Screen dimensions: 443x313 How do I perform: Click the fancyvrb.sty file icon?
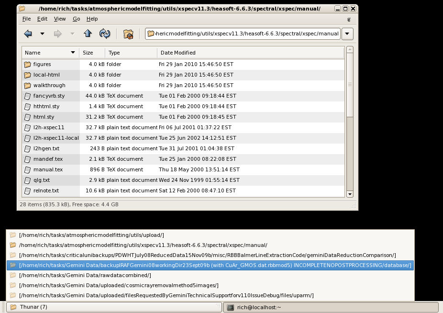point(27,96)
